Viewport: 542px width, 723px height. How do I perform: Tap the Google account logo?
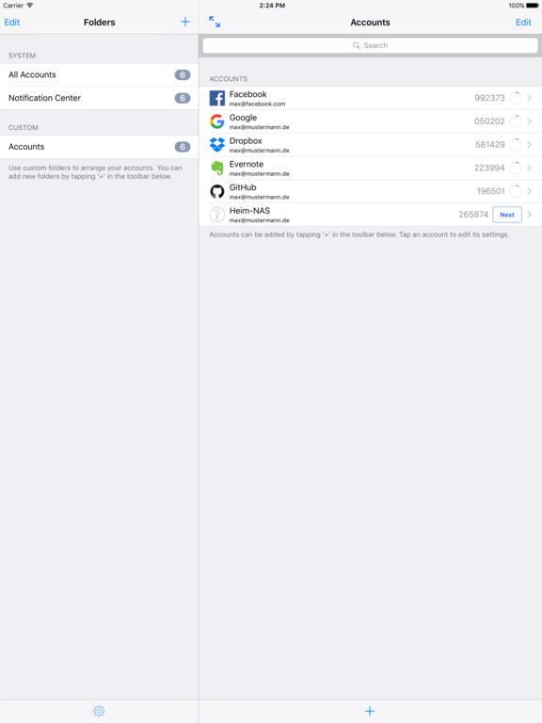pos(217,121)
